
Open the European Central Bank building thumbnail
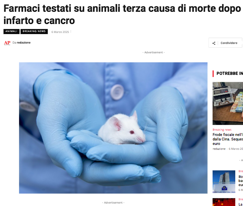(224, 182)
